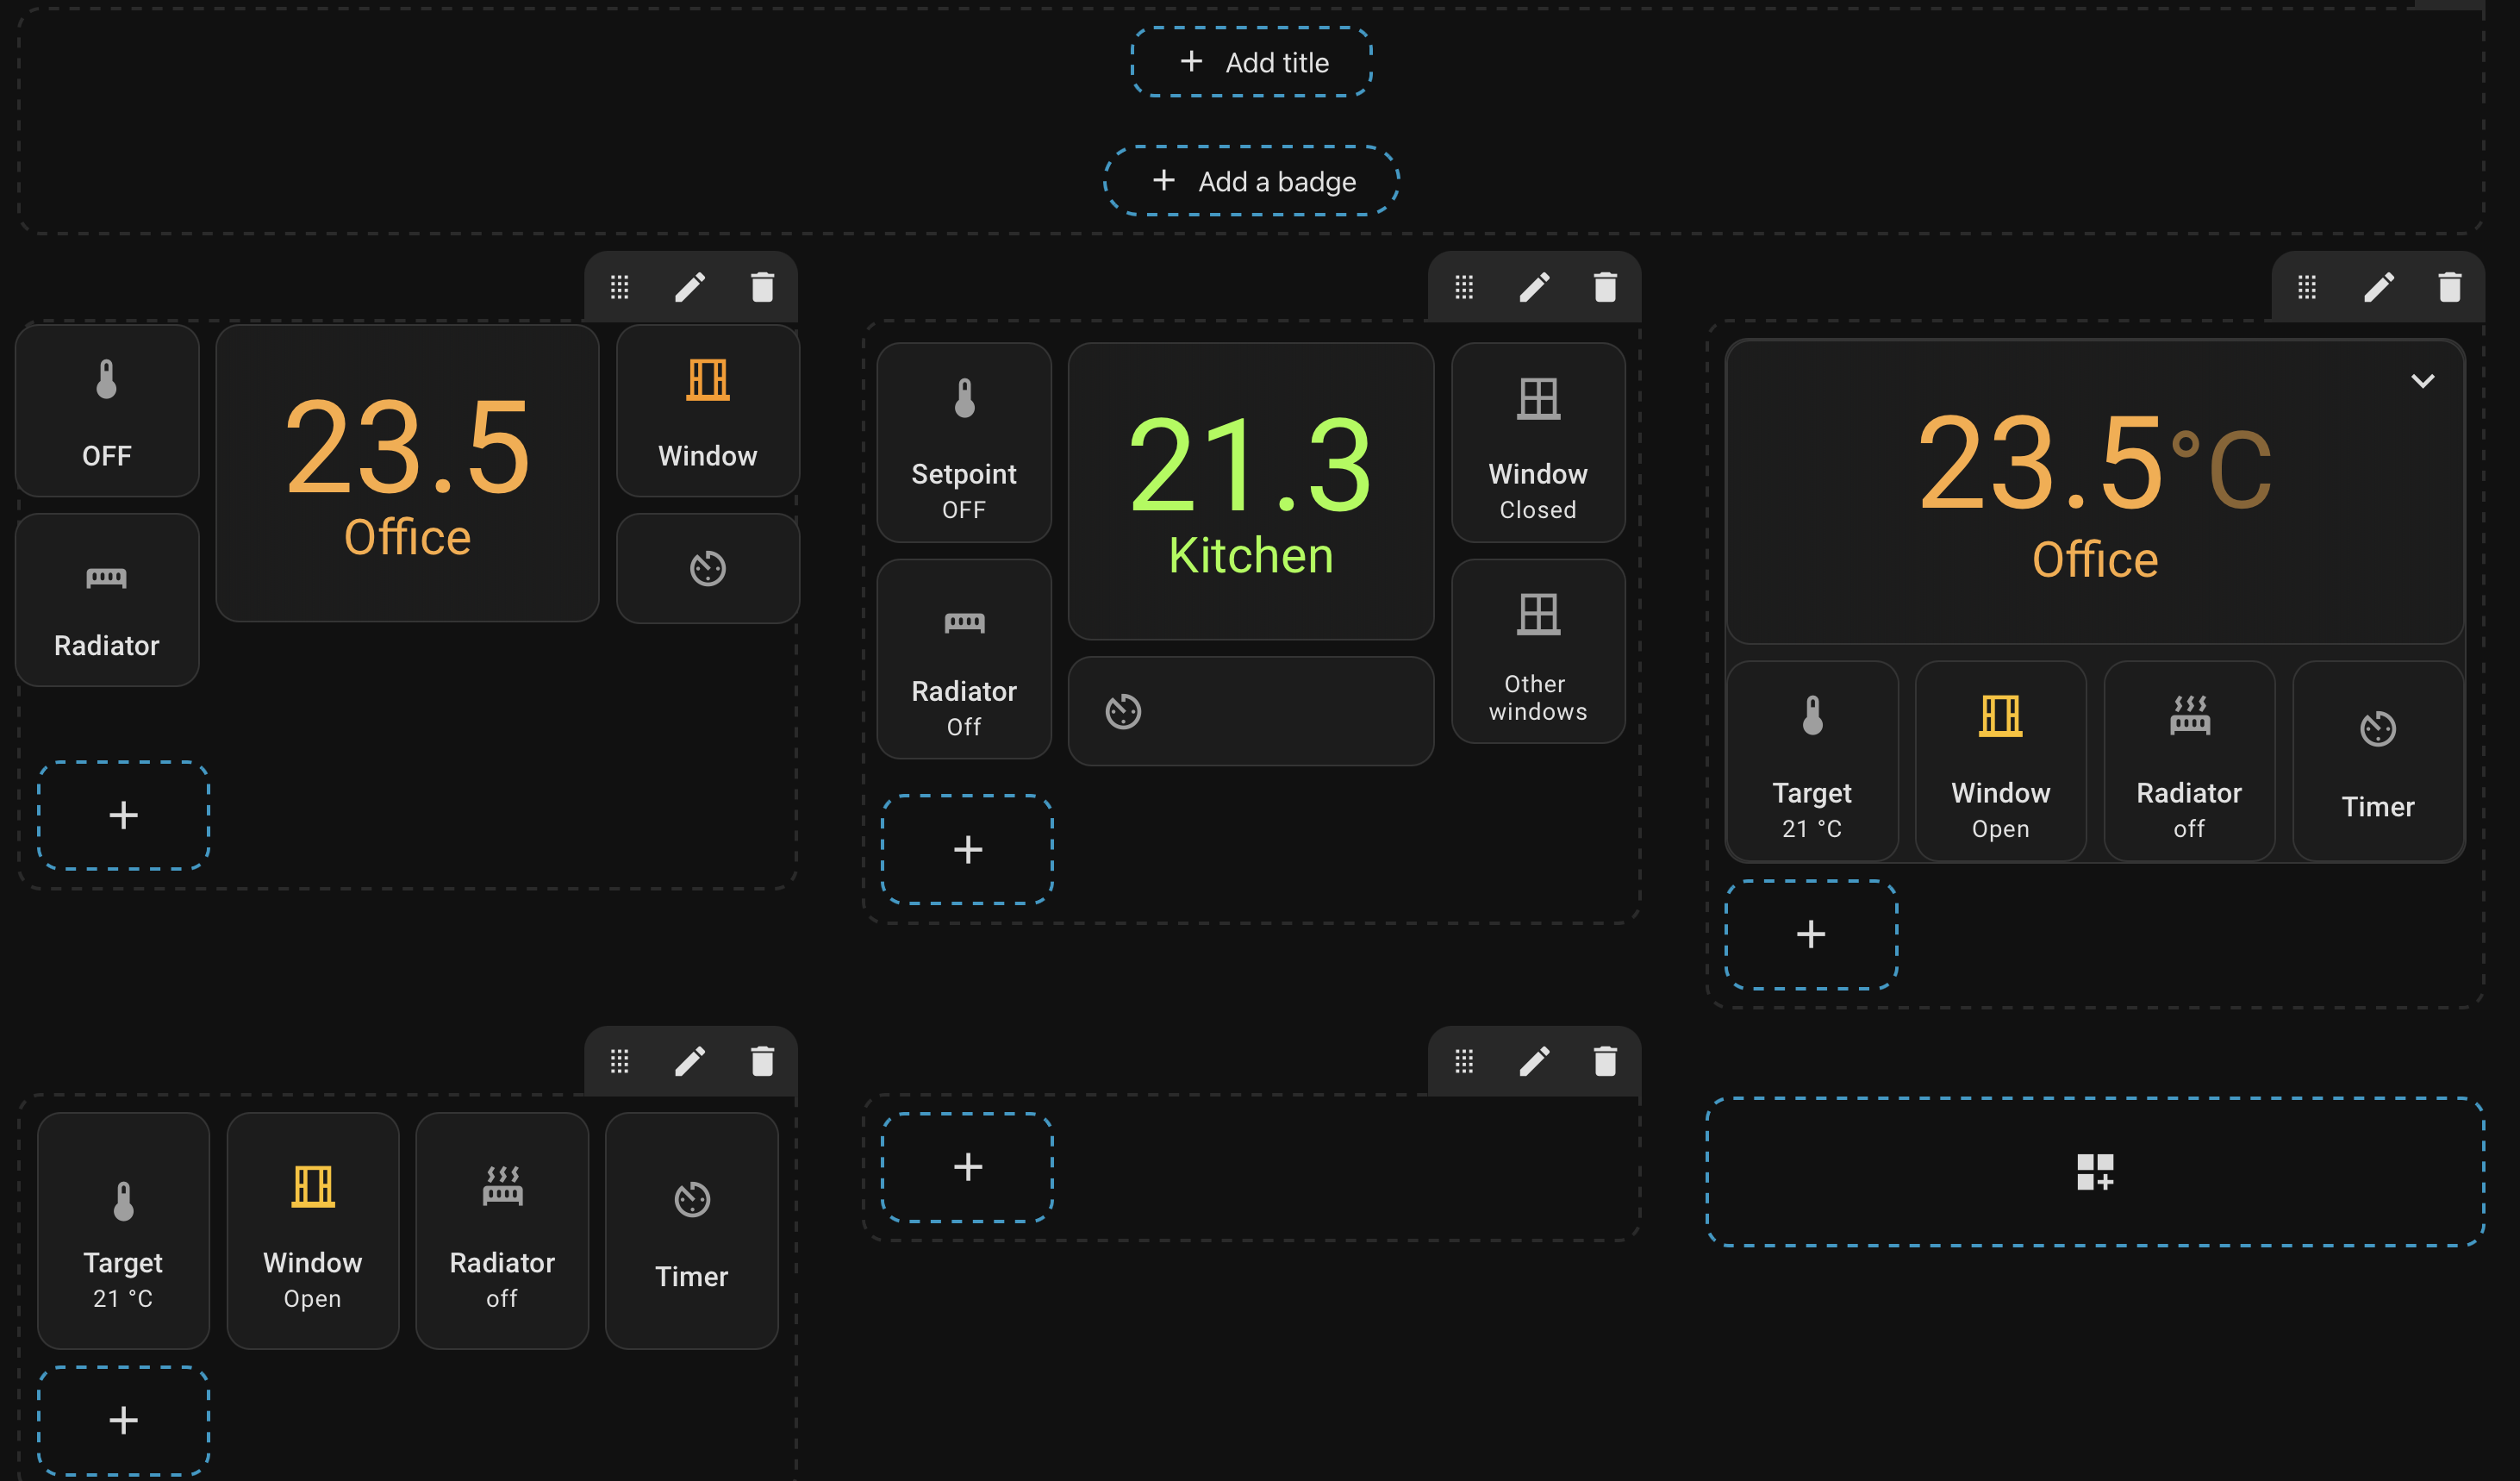Image resolution: width=2520 pixels, height=1481 pixels.
Task: Open Target 21 °C tile in bottom-left section
Action: point(123,1230)
